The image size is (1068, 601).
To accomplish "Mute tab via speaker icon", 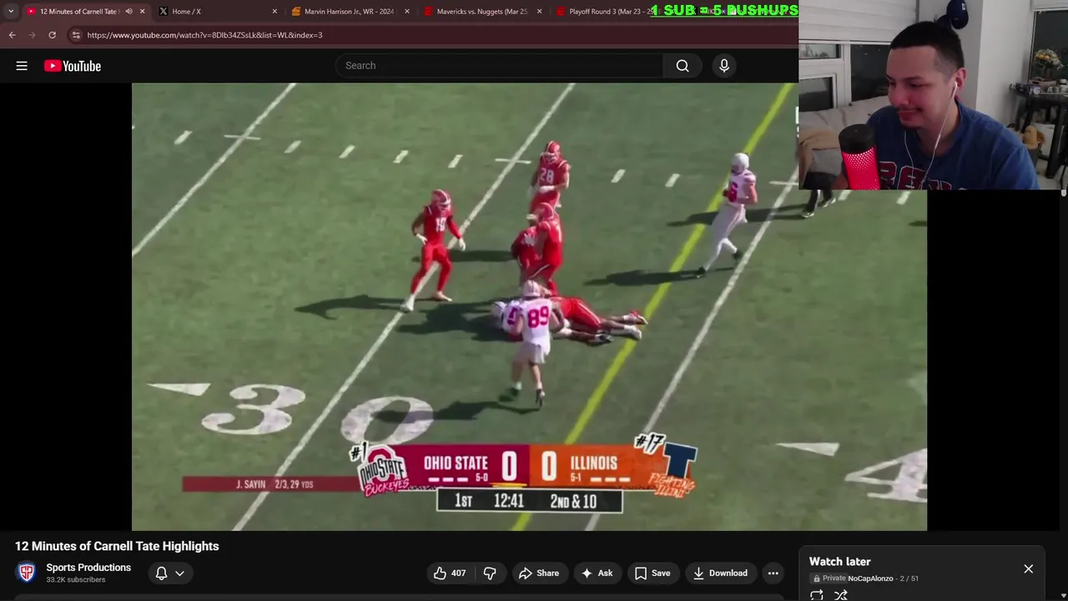I will [x=128, y=12].
